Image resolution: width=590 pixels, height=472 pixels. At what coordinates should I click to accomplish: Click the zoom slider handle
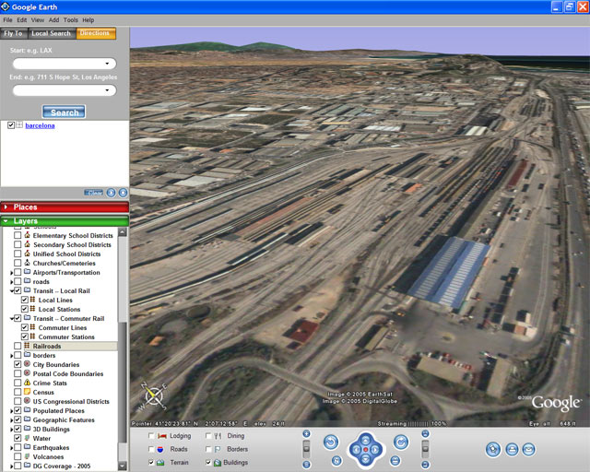point(306,448)
